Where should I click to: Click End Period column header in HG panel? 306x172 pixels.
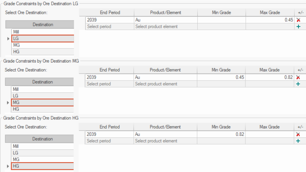[x=109, y=127]
